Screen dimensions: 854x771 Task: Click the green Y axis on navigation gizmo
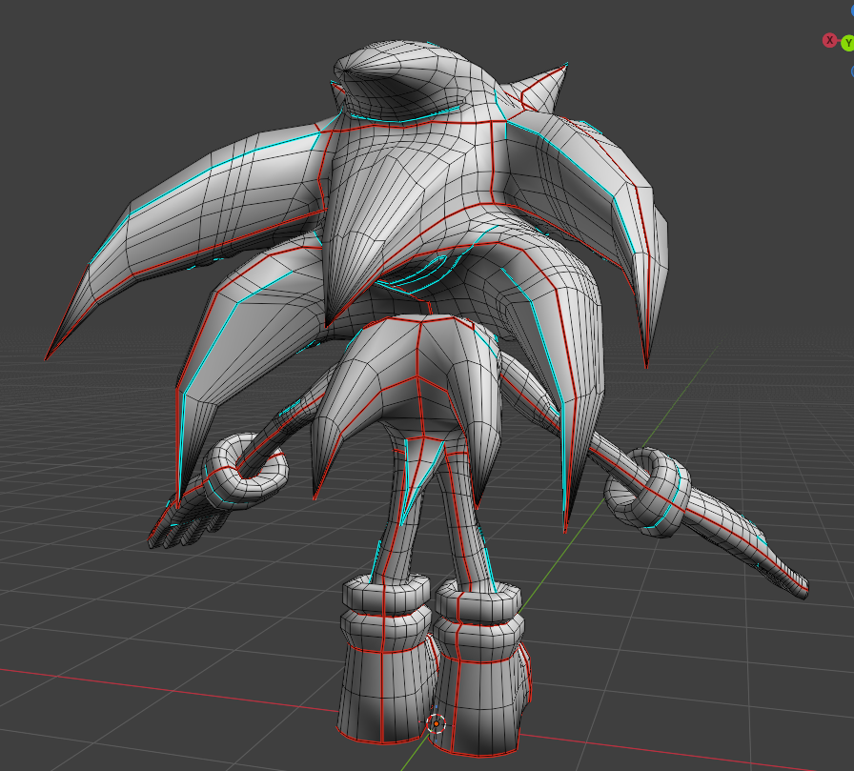click(x=847, y=43)
